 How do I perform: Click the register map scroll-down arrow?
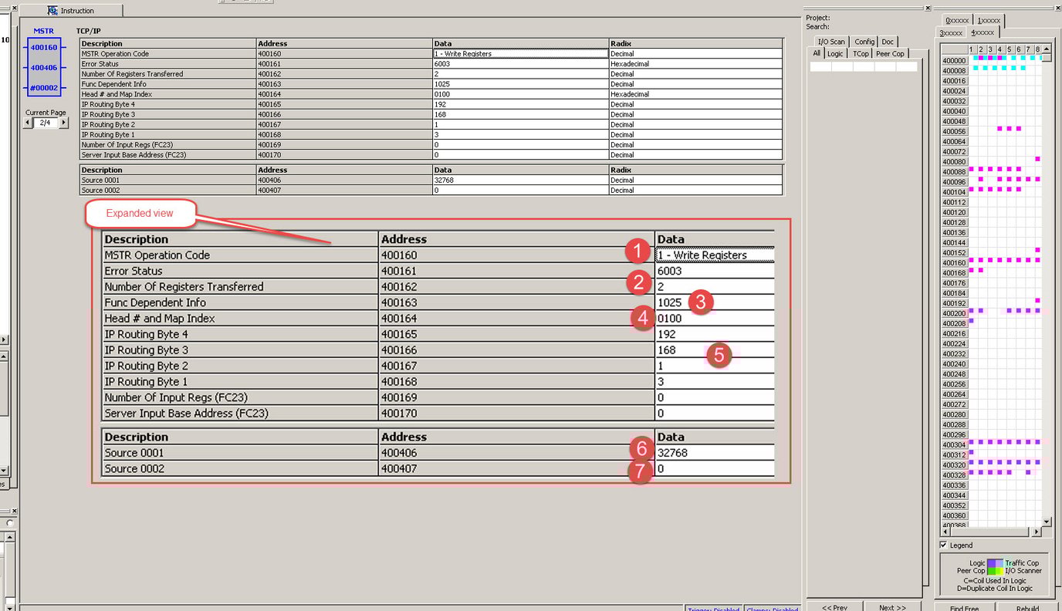(1047, 522)
